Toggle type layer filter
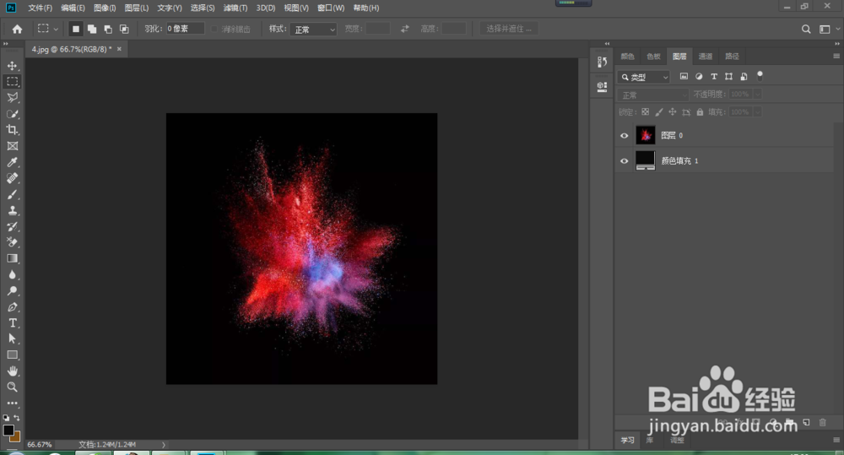 [714, 77]
